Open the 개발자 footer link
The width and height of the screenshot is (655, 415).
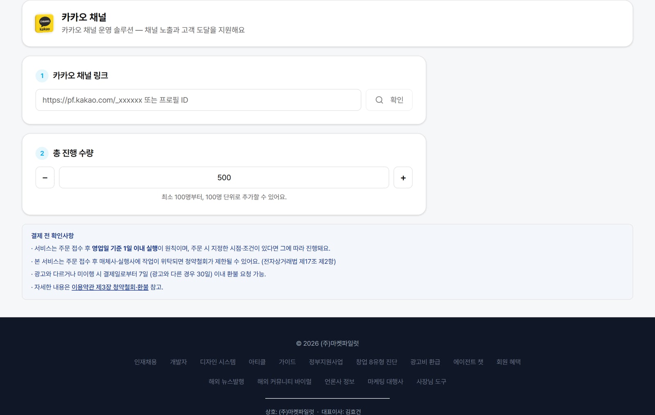(178, 362)
